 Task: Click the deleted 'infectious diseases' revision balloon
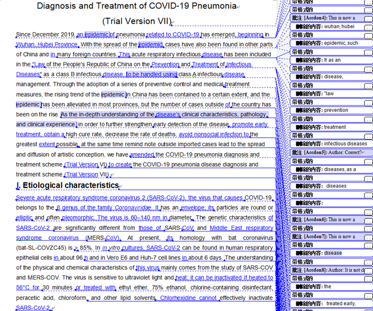[328, 143]
